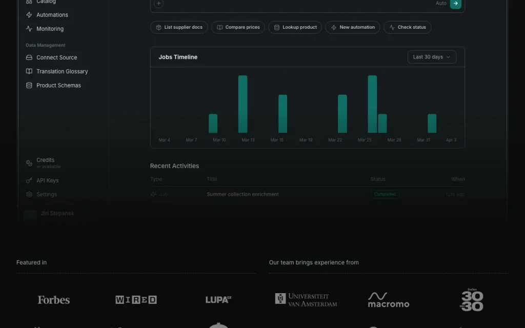The width and height of the screenshot is (525, 328).
Task: Select Translation Glossary in sidebar
Action: (x=62, y=71)
